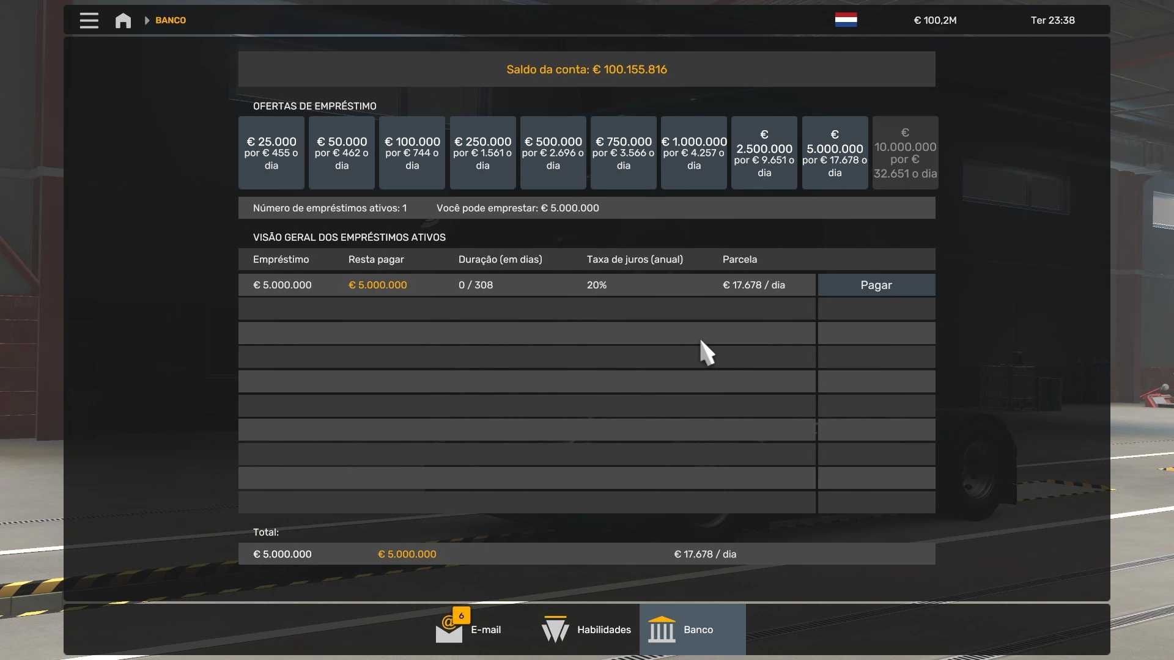This screenshot has height=660, width=1174.
Task: Go to the home screen icon
Action: pos(123,21)
